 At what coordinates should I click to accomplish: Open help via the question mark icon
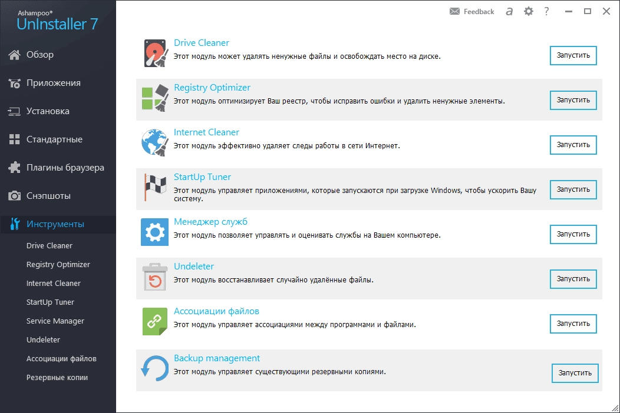coord(546,11)
